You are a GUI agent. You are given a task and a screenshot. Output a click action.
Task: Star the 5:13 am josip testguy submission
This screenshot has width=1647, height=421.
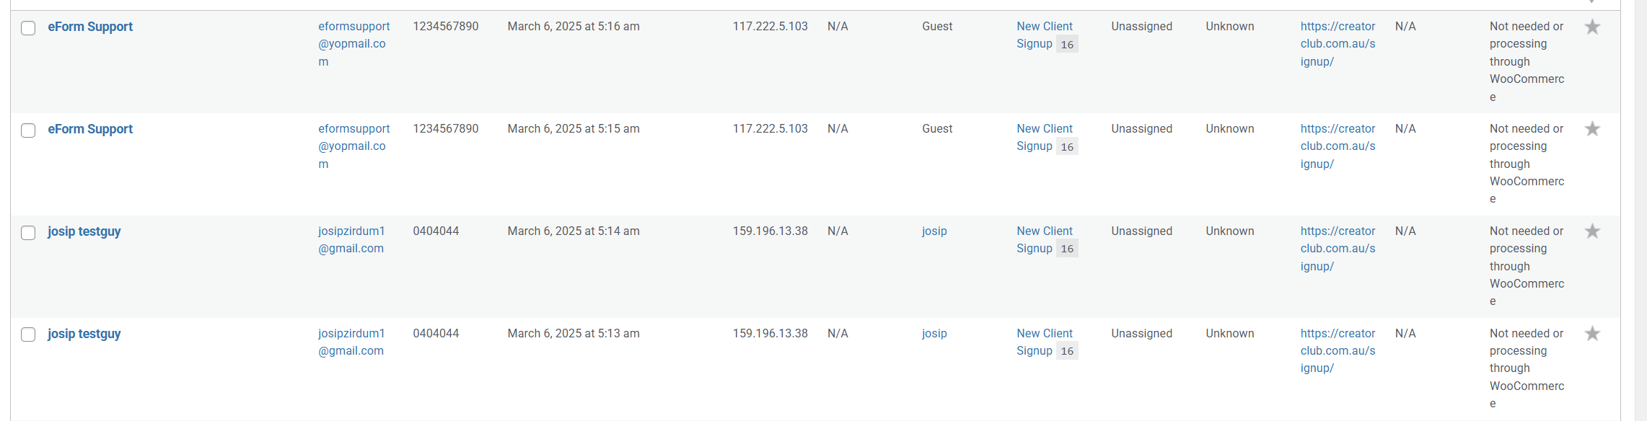pyautogui.click(x=1592, y=334)
